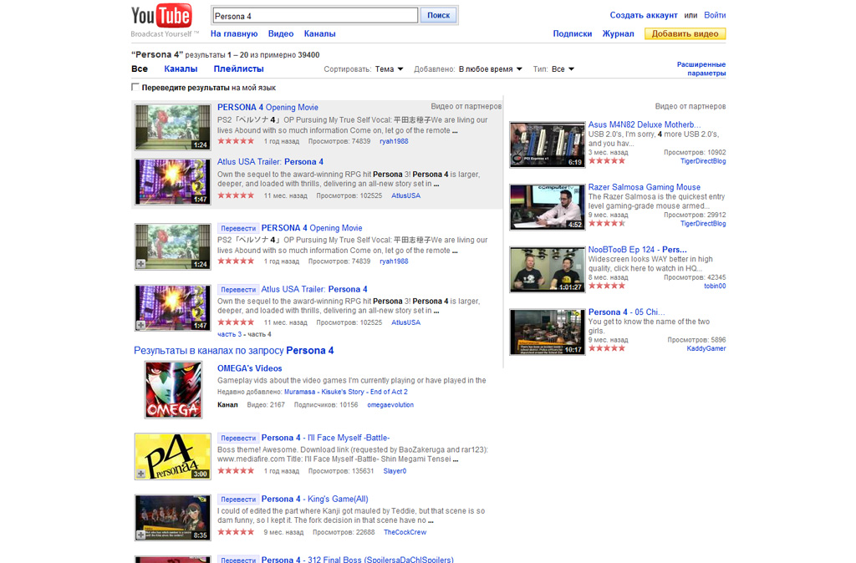The image size is (856, 563).
Task: Click the Поиск search button
Action: [438, 15]
